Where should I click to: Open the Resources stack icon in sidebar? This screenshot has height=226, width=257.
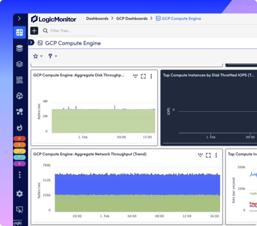pos(19,48)
